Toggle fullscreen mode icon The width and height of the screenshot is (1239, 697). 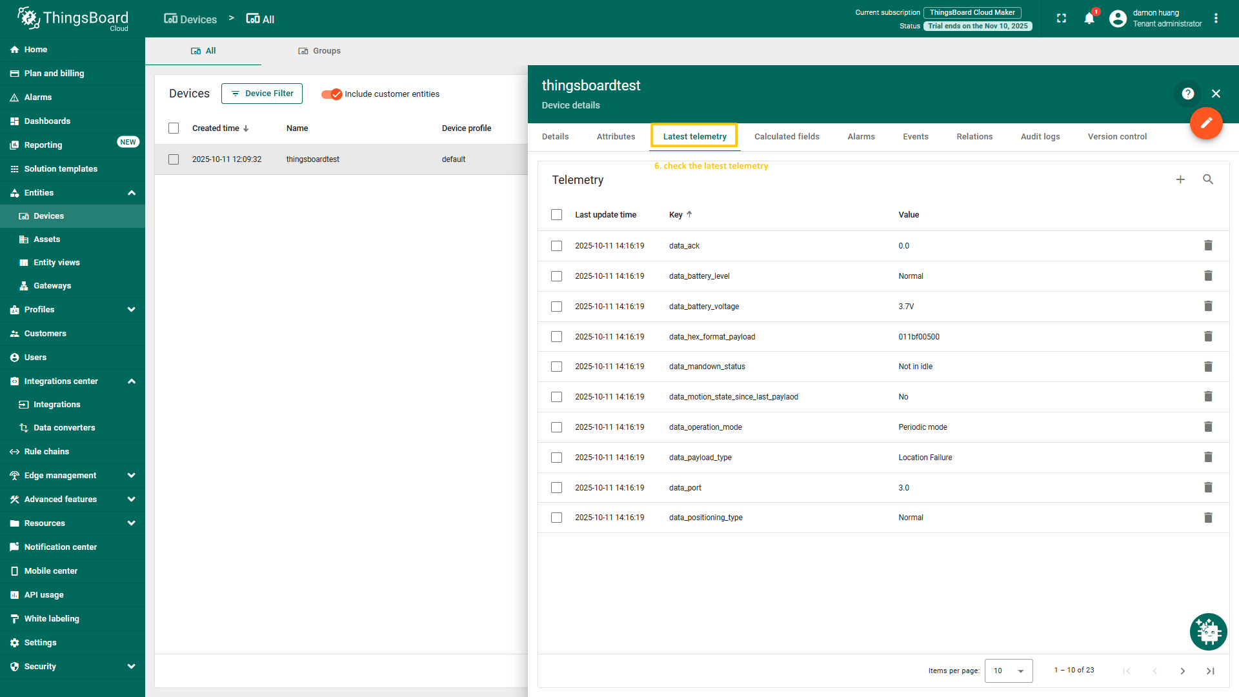(1062, 18)
